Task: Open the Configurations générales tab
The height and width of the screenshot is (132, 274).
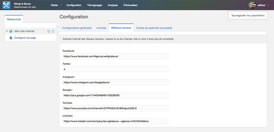Action: pyautogui.click(x=77, y=28)
